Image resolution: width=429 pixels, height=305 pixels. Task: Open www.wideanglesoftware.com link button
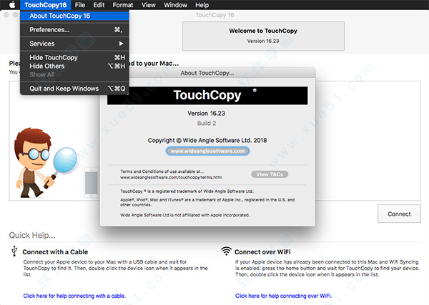(x=207, y=151)
